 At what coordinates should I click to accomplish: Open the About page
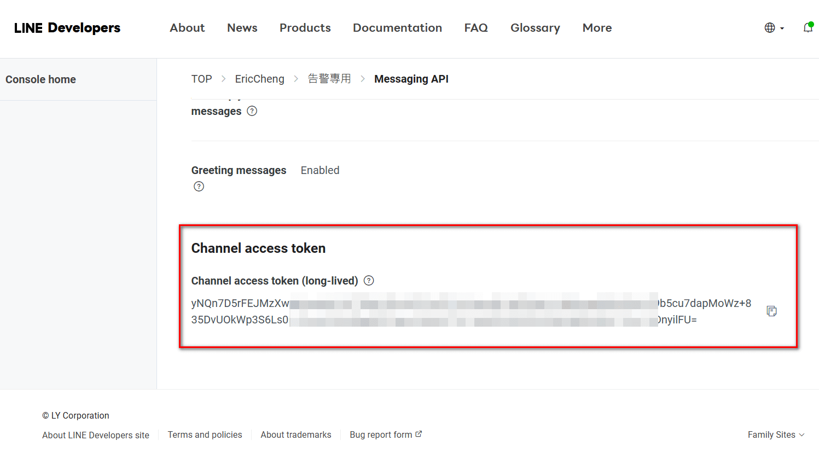(187, 28)
